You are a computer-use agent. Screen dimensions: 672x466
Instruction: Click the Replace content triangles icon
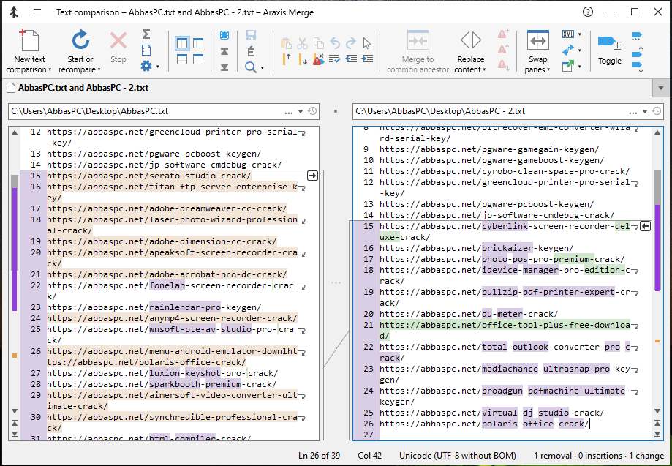[471, 40]
